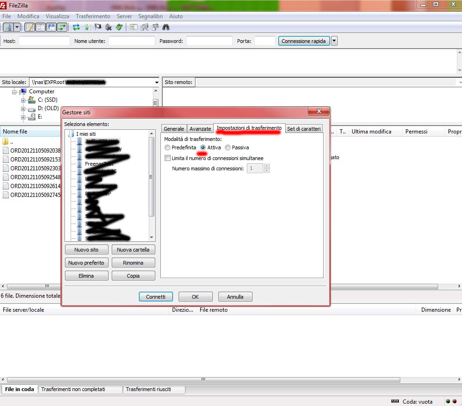Image resolution: width=462 pixels, height=406 pixels.
Task: Click the Nuovo sito button
Action: (87, 250)
